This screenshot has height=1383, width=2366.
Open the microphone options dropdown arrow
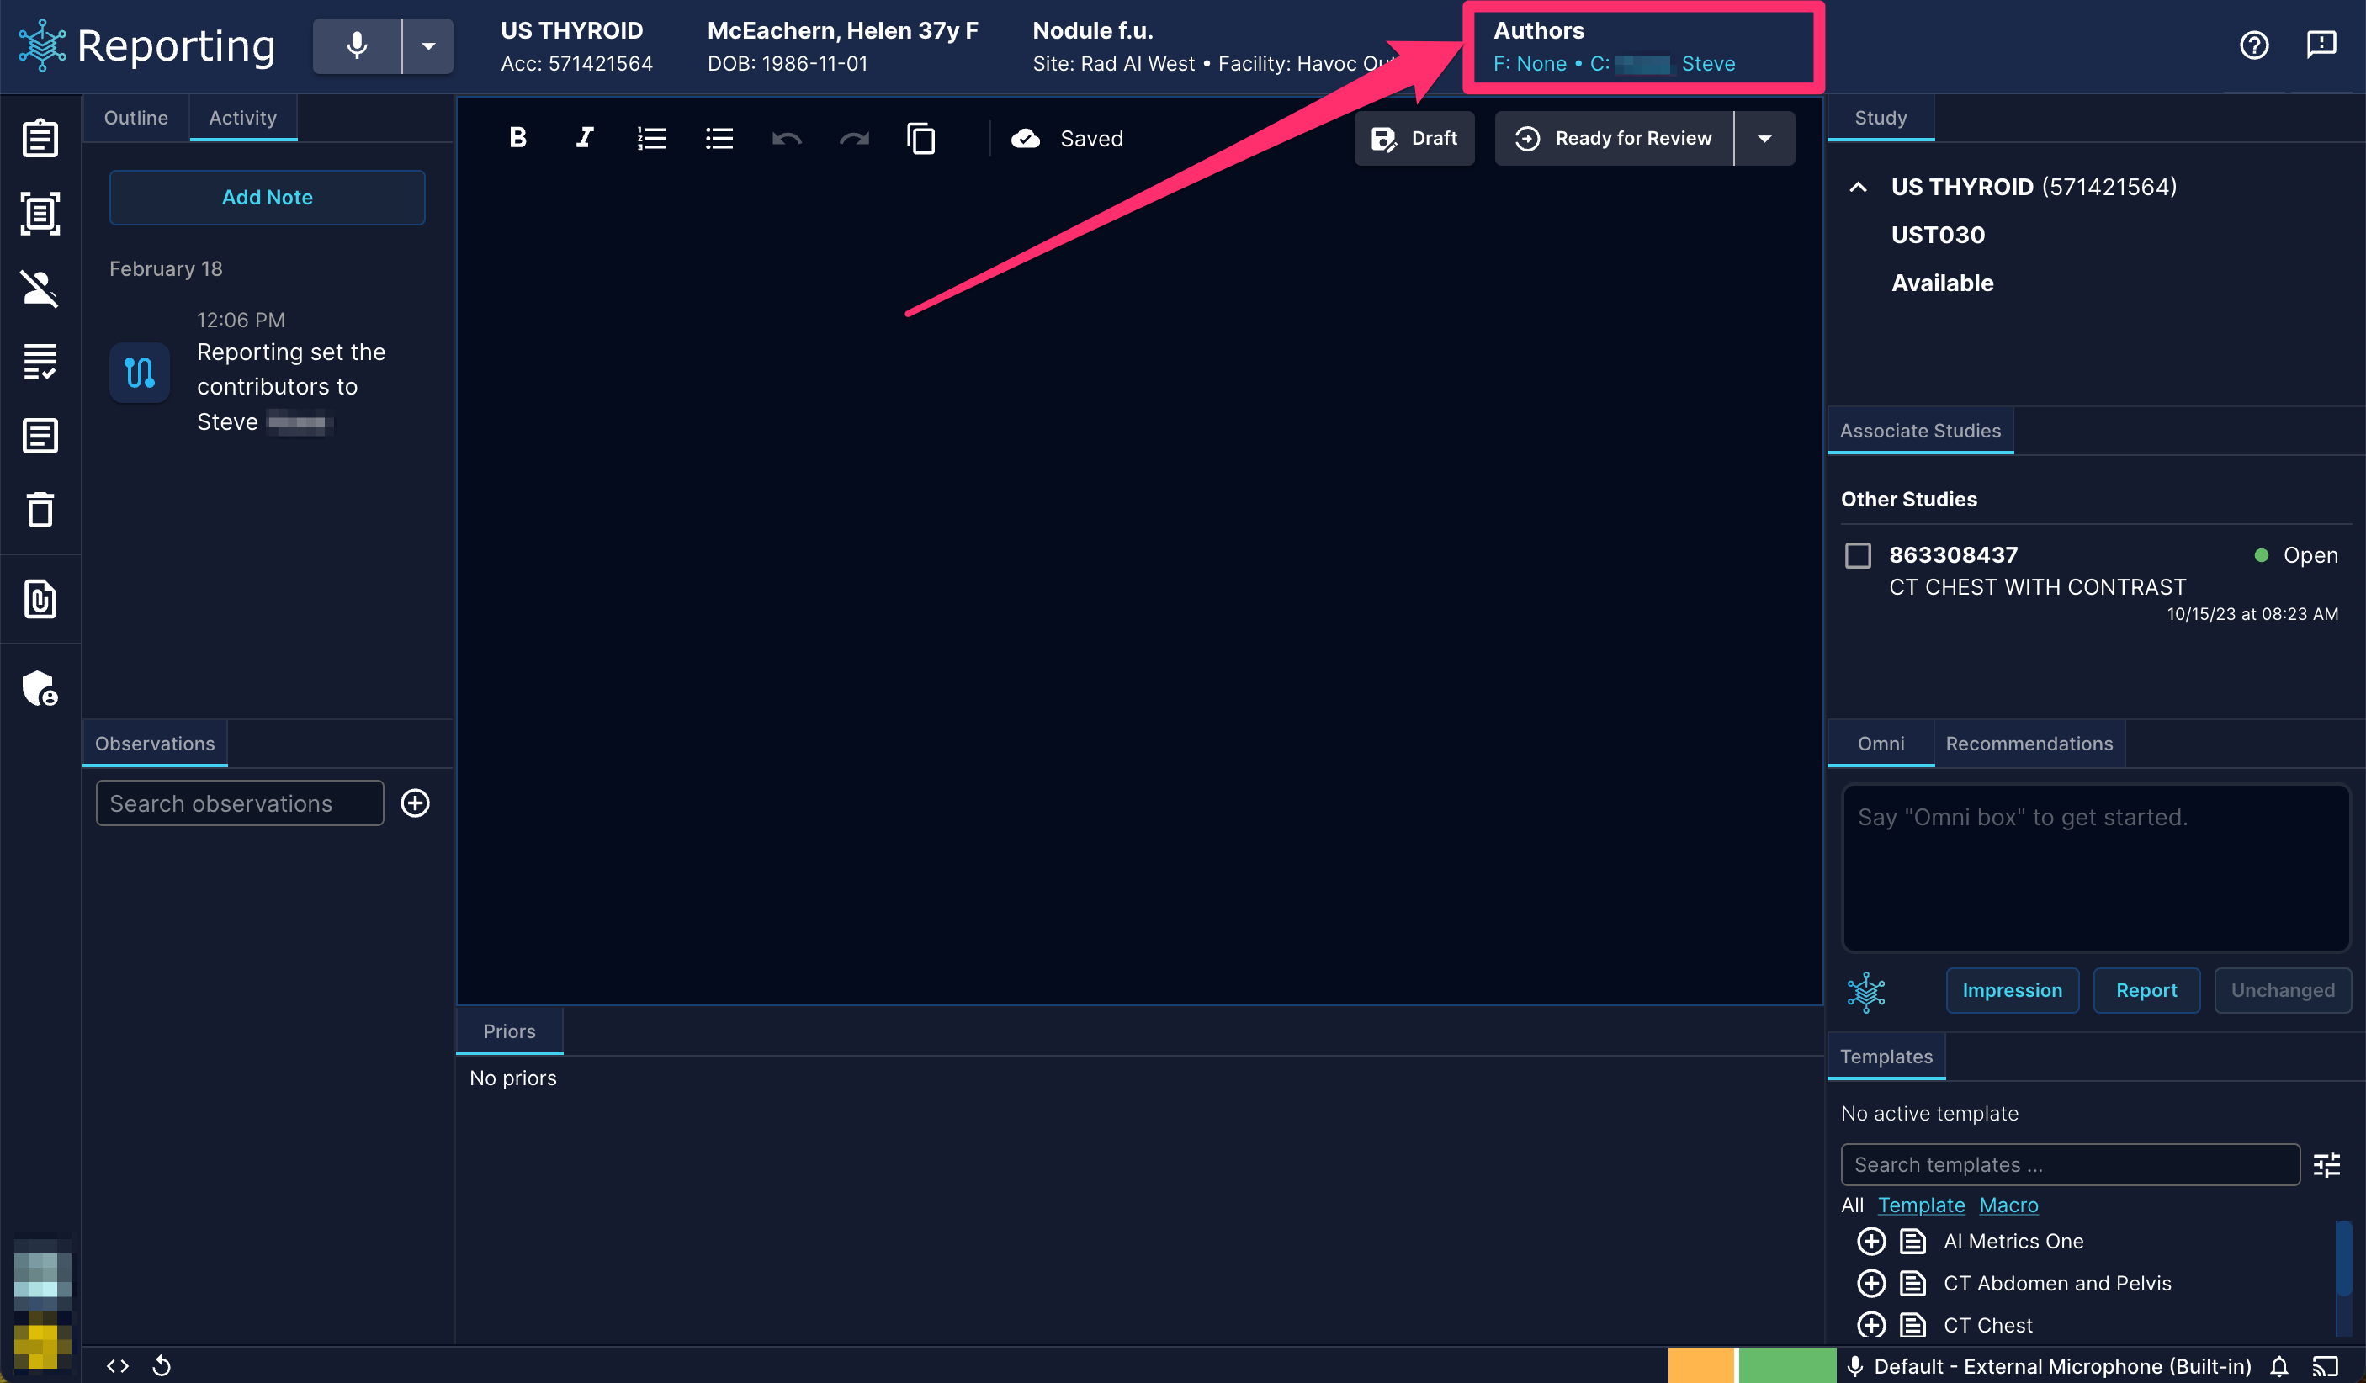pyautogui.click(x=428, y=46)
